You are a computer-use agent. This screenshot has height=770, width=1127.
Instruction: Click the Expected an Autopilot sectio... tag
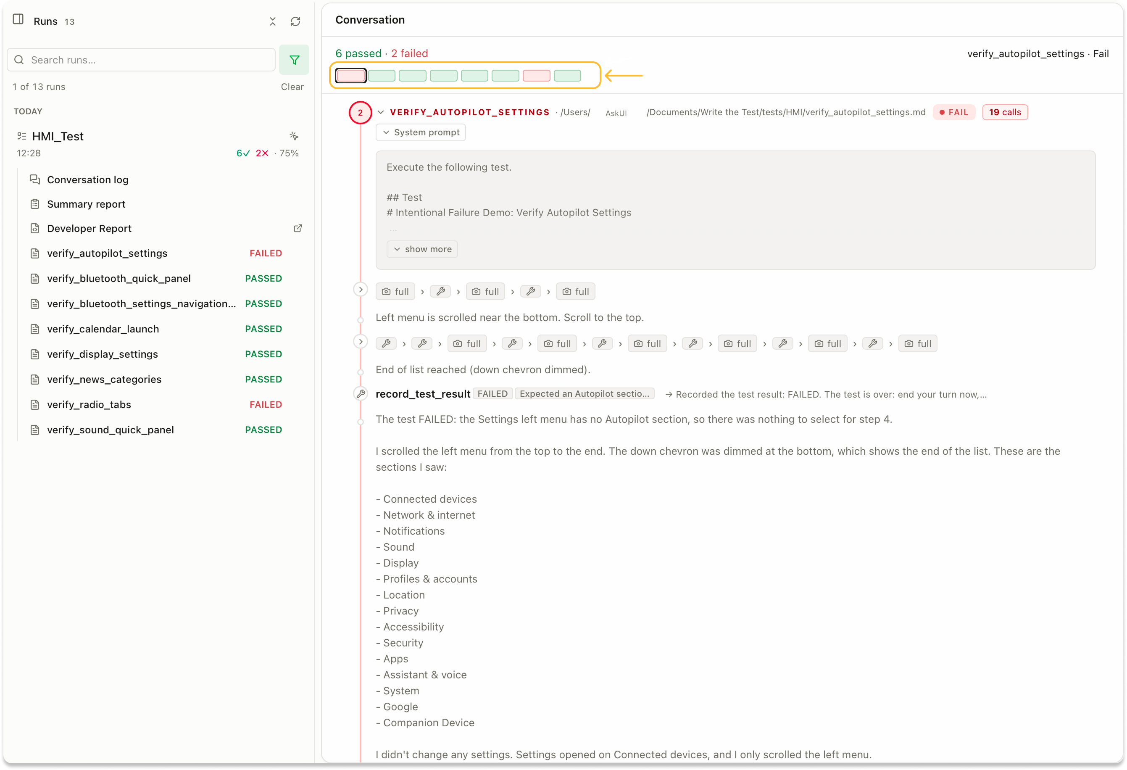coord(585,393)
